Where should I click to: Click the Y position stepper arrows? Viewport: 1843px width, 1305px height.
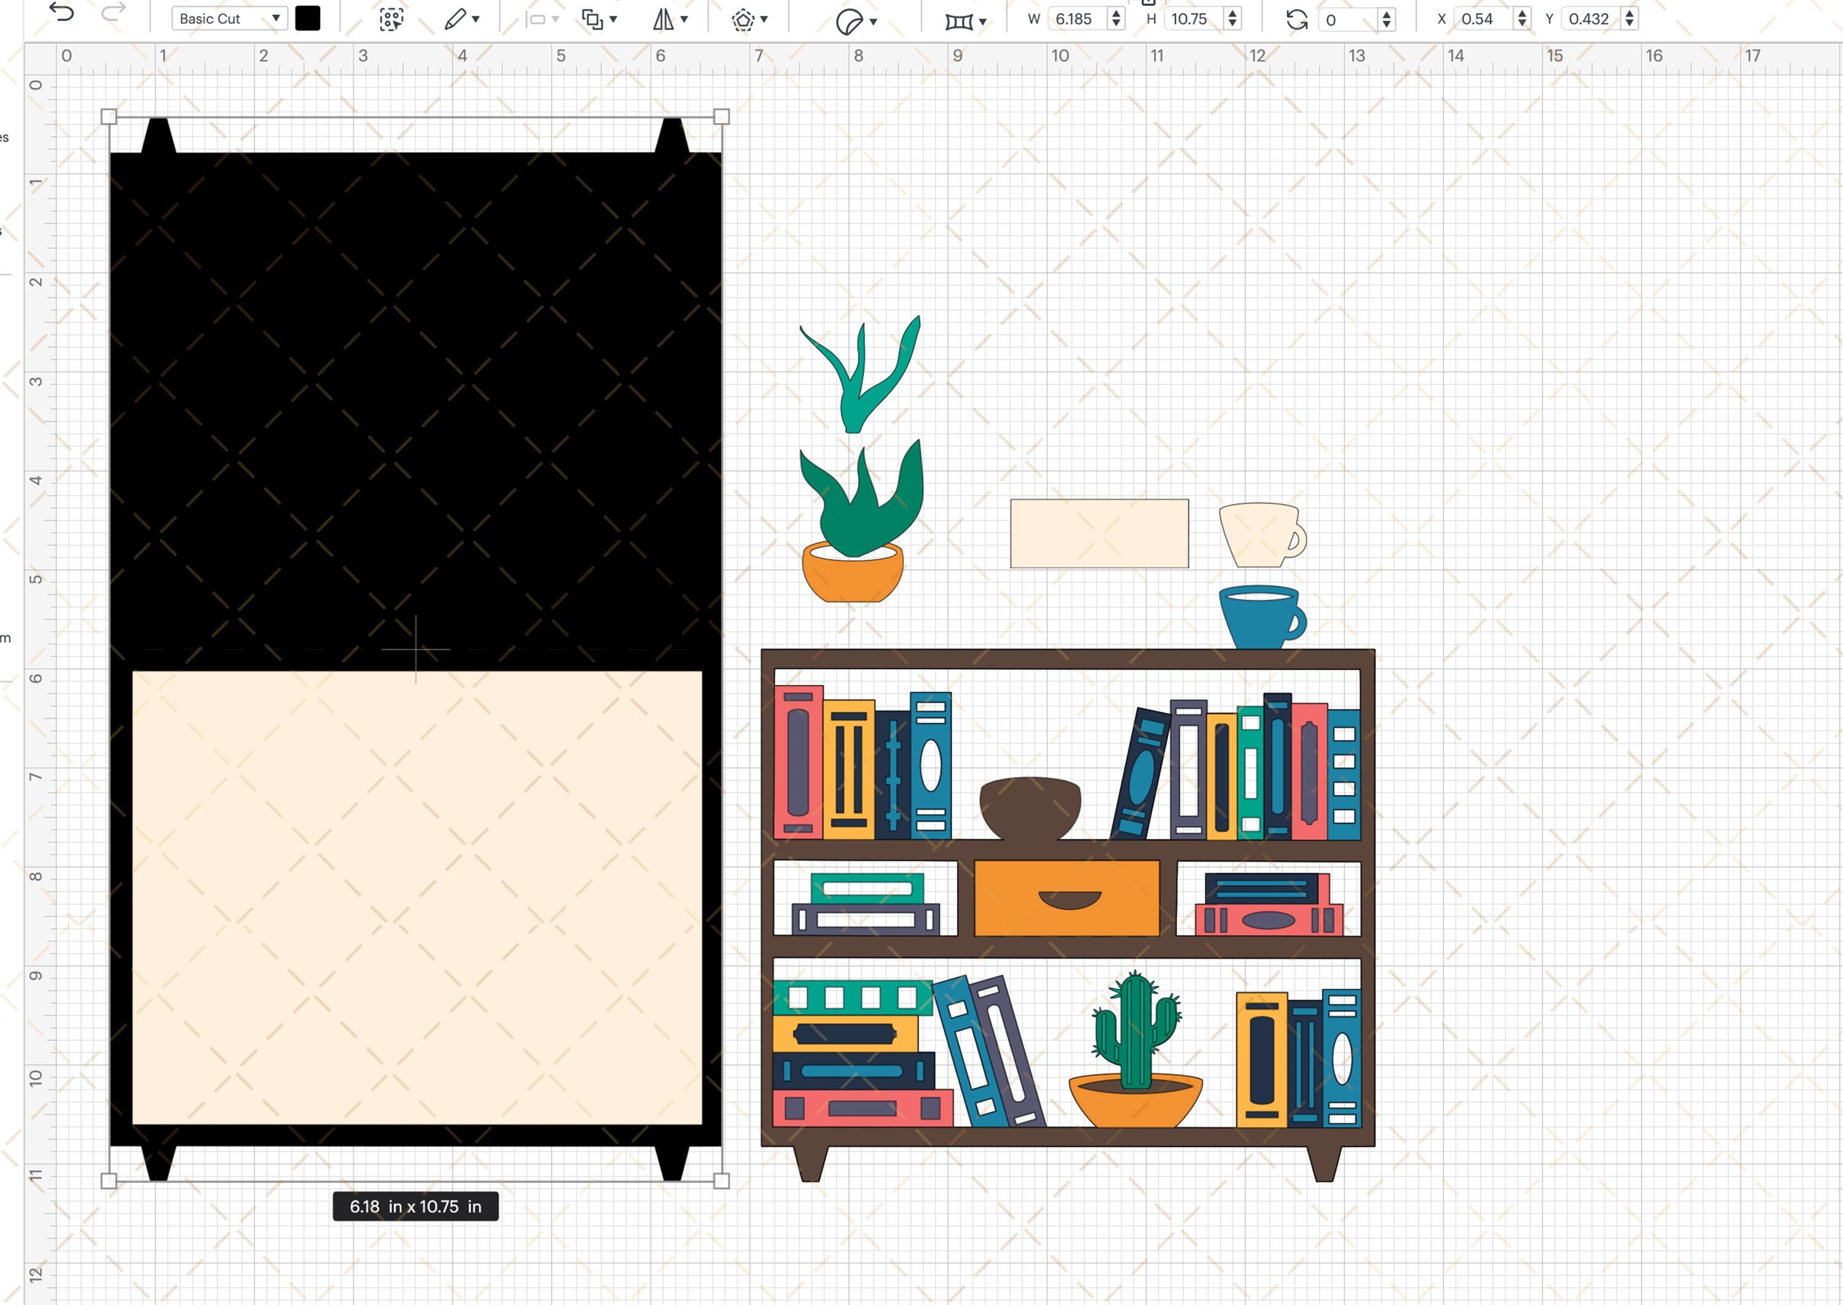coord(1629,18)
